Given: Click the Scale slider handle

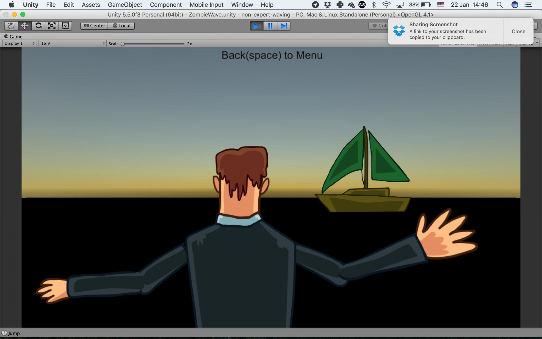Looking at the screenshot, I should pos(123,44).
